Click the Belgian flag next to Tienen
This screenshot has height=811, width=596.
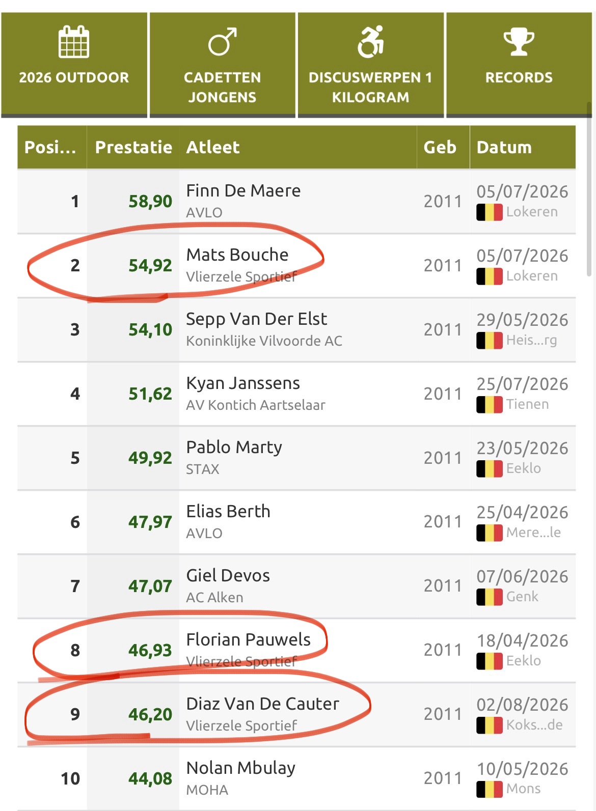click(490, 404)
